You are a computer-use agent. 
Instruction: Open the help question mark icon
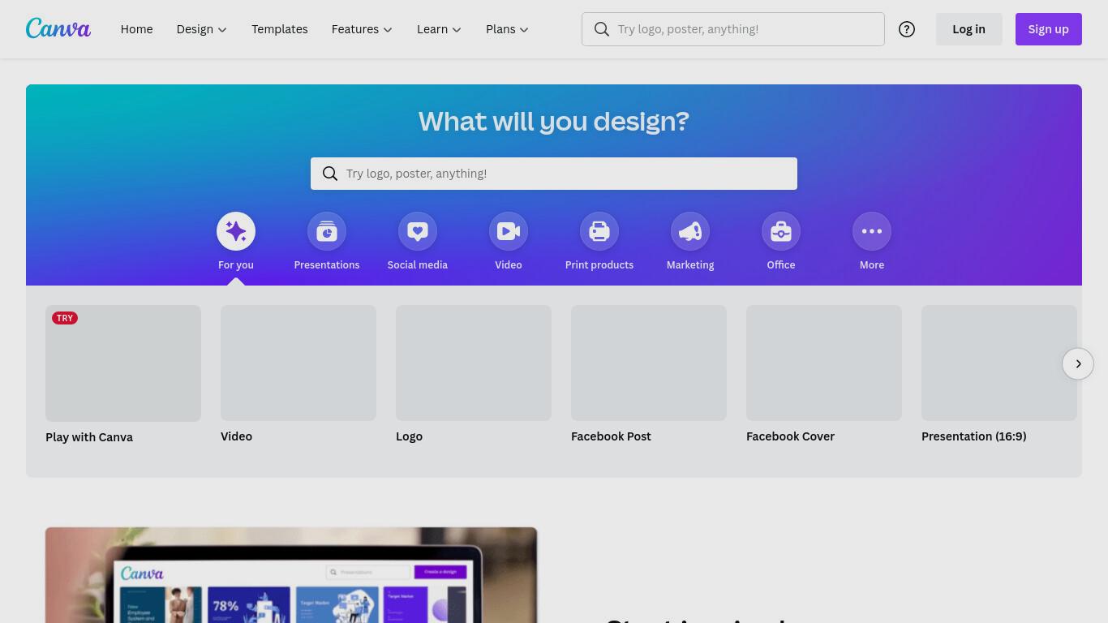coord(907,29)
